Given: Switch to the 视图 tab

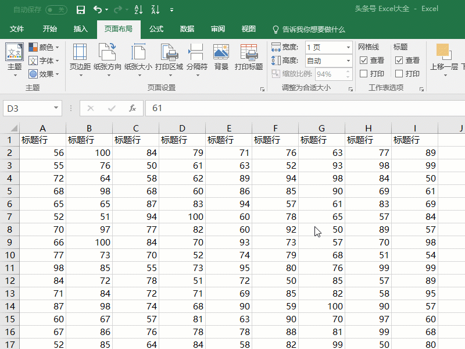Looking at the screenshot, I should click(249, 29).
